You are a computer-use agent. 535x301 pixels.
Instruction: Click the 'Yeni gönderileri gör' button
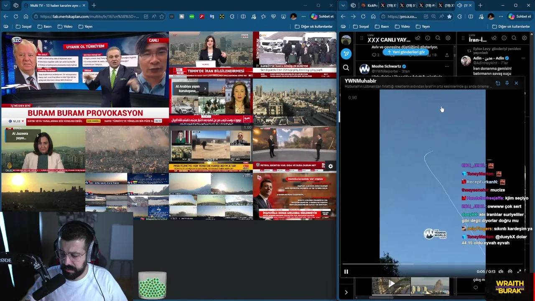tap(406, 52)
